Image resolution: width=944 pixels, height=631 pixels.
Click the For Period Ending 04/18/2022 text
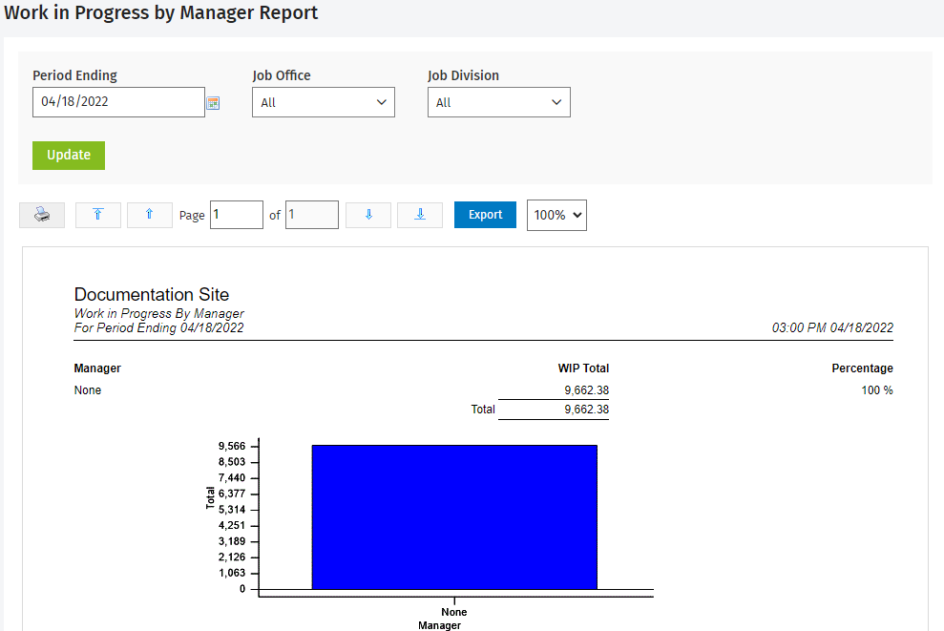point(159,327)
